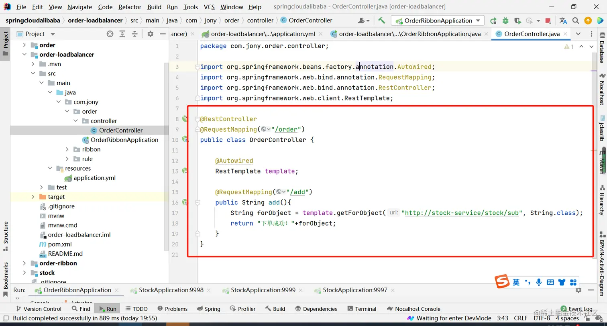Open the Event Log
607x326 pixels.
(576, 309)
